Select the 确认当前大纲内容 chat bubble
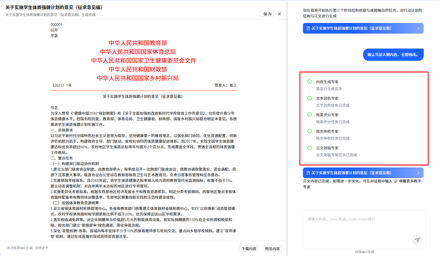The width and height of the screenshot is (439, 256). click(393, 55)
